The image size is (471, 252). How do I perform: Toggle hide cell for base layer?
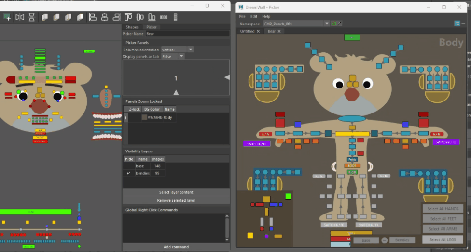pyautogui.click(x=129, y=166)
